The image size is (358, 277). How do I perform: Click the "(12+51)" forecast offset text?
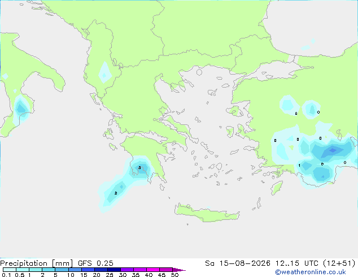339,263
